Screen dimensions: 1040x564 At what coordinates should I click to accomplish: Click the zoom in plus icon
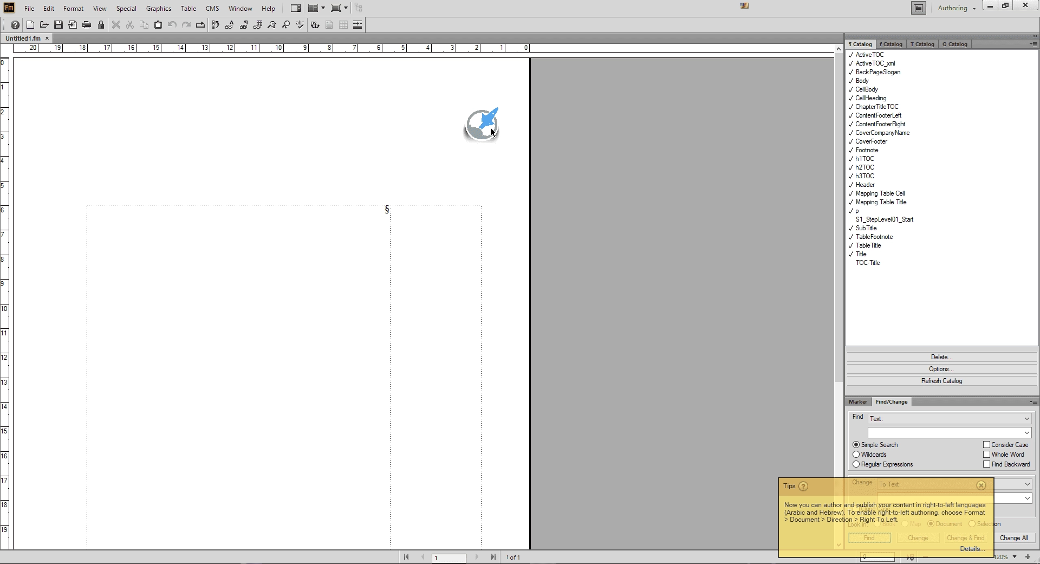tap(1028, 557)
